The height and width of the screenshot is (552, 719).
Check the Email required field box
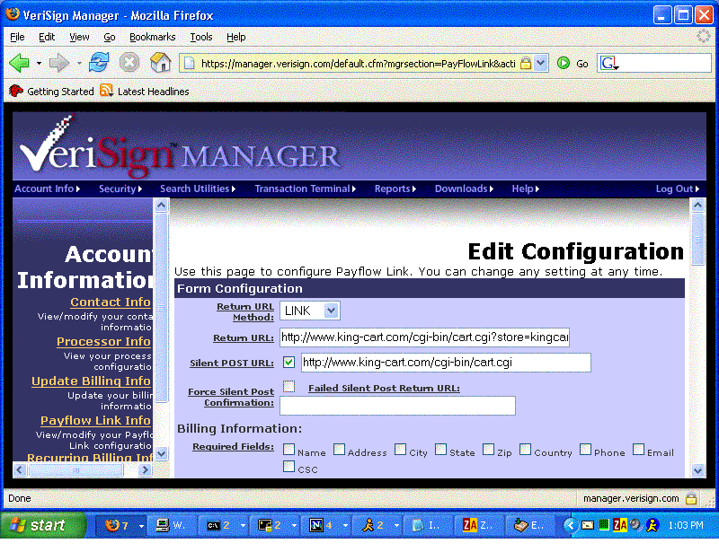point(639,450)
